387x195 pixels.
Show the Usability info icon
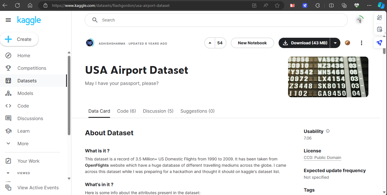pos(328,131)
